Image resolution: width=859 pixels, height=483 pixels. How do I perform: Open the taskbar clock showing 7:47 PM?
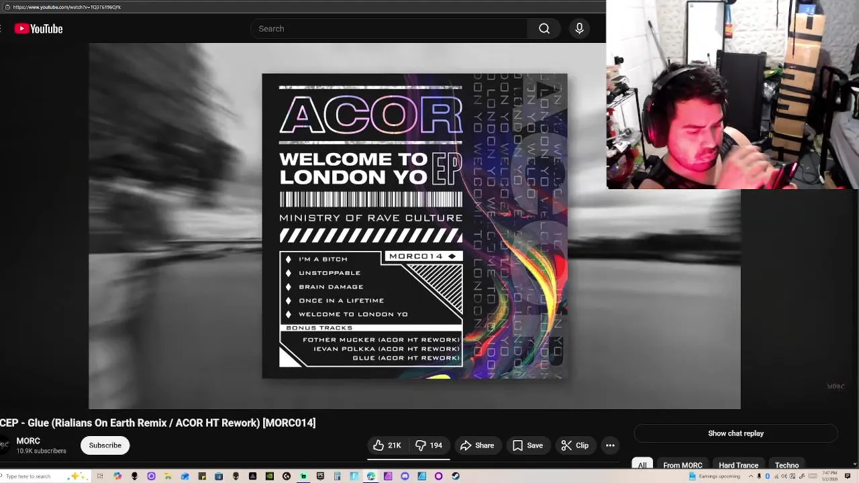click(x=829, y=476)
